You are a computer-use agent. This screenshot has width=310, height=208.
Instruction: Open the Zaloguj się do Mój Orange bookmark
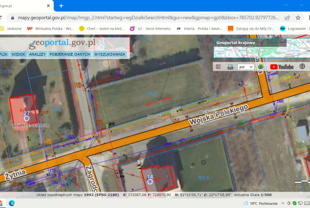point(251,29)
